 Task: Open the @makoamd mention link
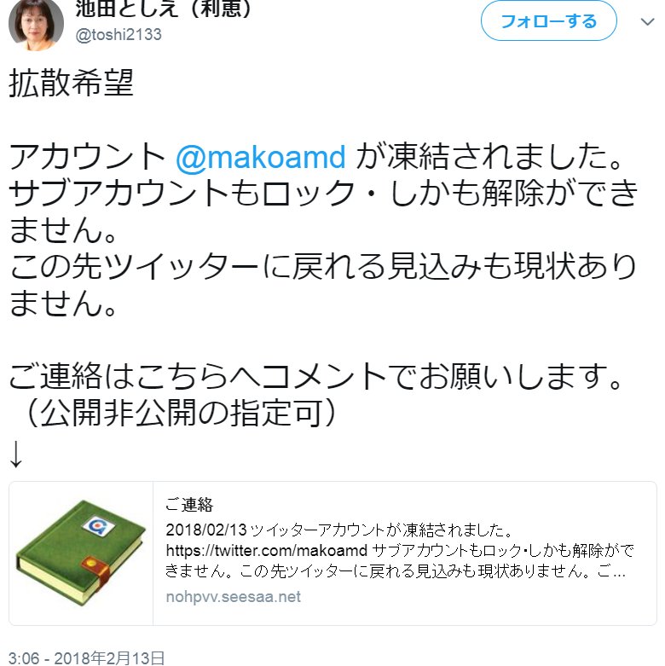tap(260, 157)
